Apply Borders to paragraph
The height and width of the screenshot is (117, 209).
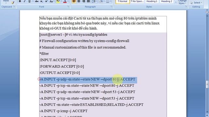tap(107, 1)
